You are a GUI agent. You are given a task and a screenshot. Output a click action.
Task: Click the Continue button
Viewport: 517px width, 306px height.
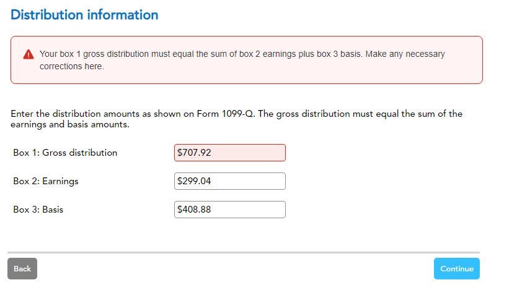[x=456, y=269]
